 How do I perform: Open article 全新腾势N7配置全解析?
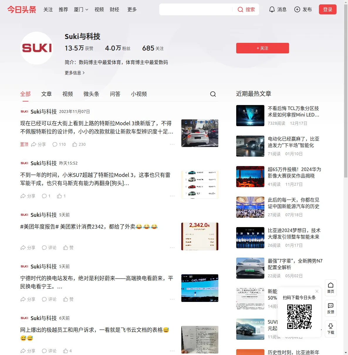295,264
